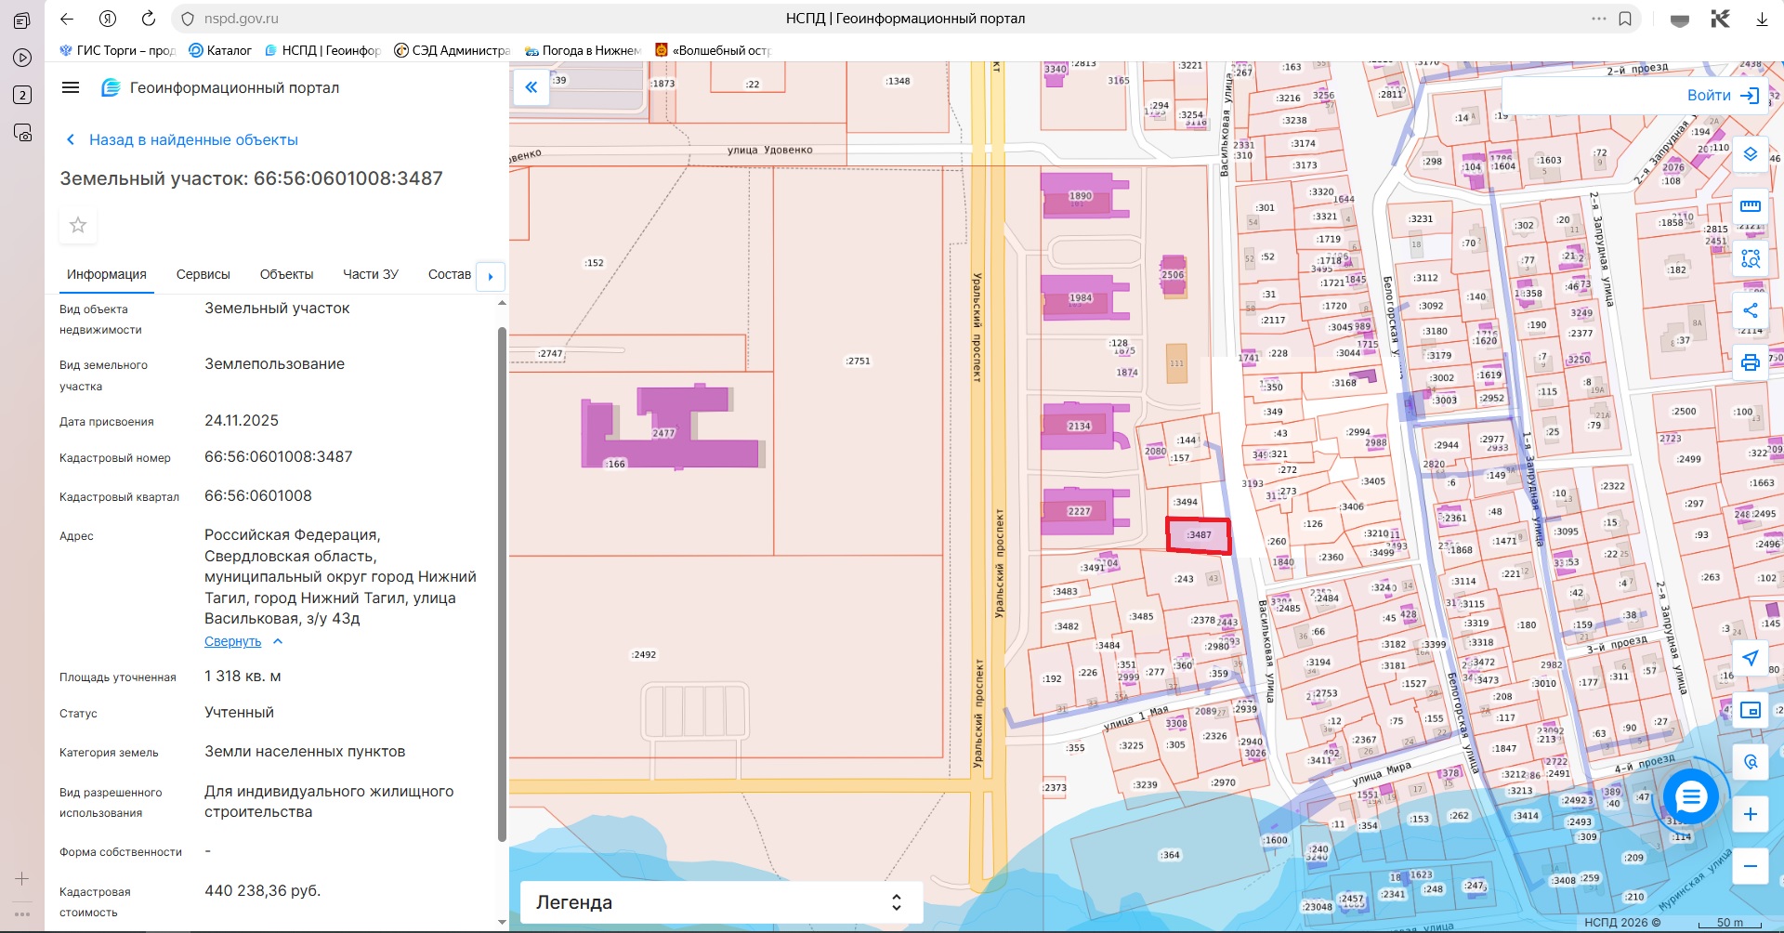Open the support chat bubble
The image size is (1784, 933).
(x=1690, y=796)
